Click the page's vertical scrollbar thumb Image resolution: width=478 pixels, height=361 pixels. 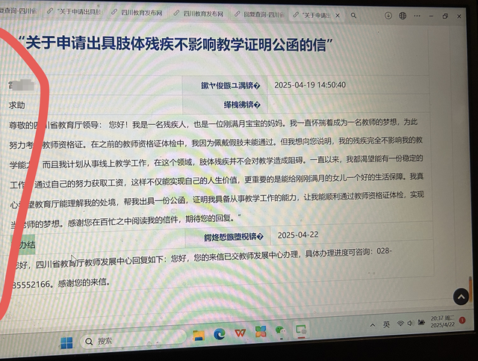click(x=470, y=288)
